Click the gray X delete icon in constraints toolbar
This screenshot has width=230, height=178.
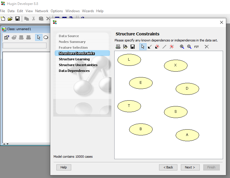point(207,47)
